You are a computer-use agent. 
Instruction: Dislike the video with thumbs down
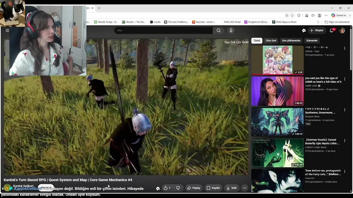click(x=178, y=188)
